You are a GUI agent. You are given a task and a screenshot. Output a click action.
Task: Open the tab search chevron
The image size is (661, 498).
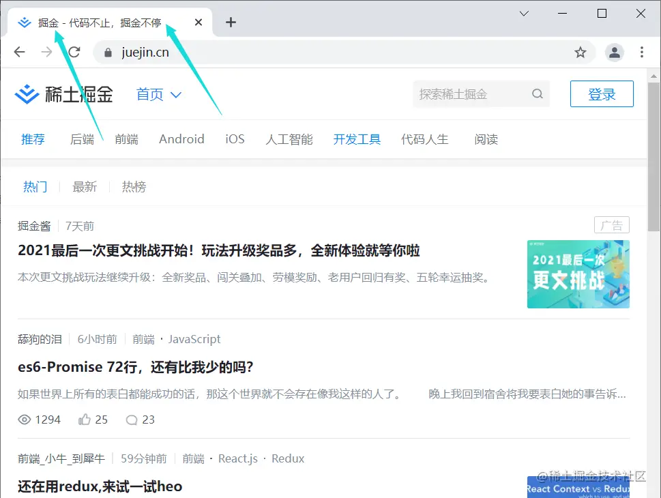click(x=524, y=14)
